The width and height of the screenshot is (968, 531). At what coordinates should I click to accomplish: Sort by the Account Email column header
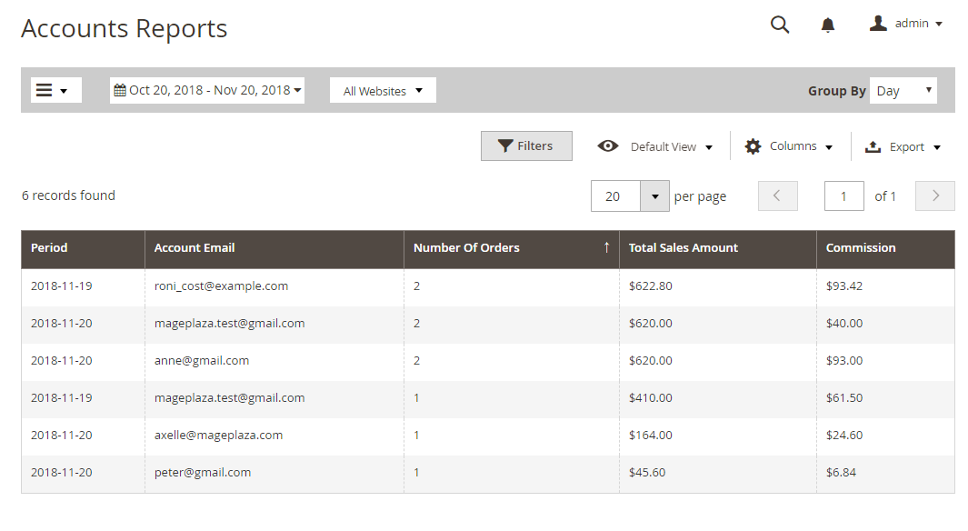(195, 247)
